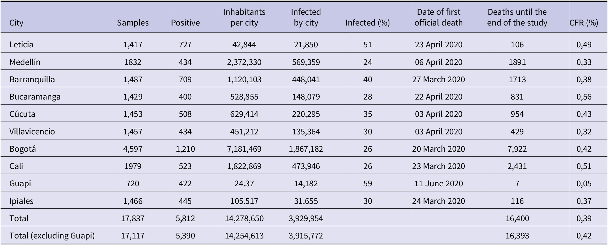The height and width of the screenshot is (245, 608).
Task: Select the Inhabitants per city header
Action: point(244,17)
